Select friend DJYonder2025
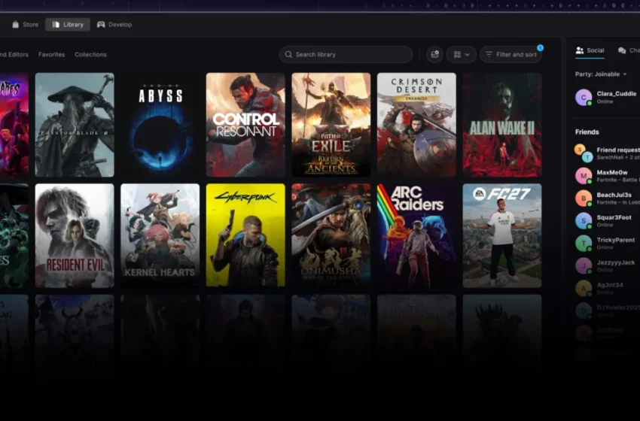This screenshot has width=640, height=421. click(x=608, y=311)
